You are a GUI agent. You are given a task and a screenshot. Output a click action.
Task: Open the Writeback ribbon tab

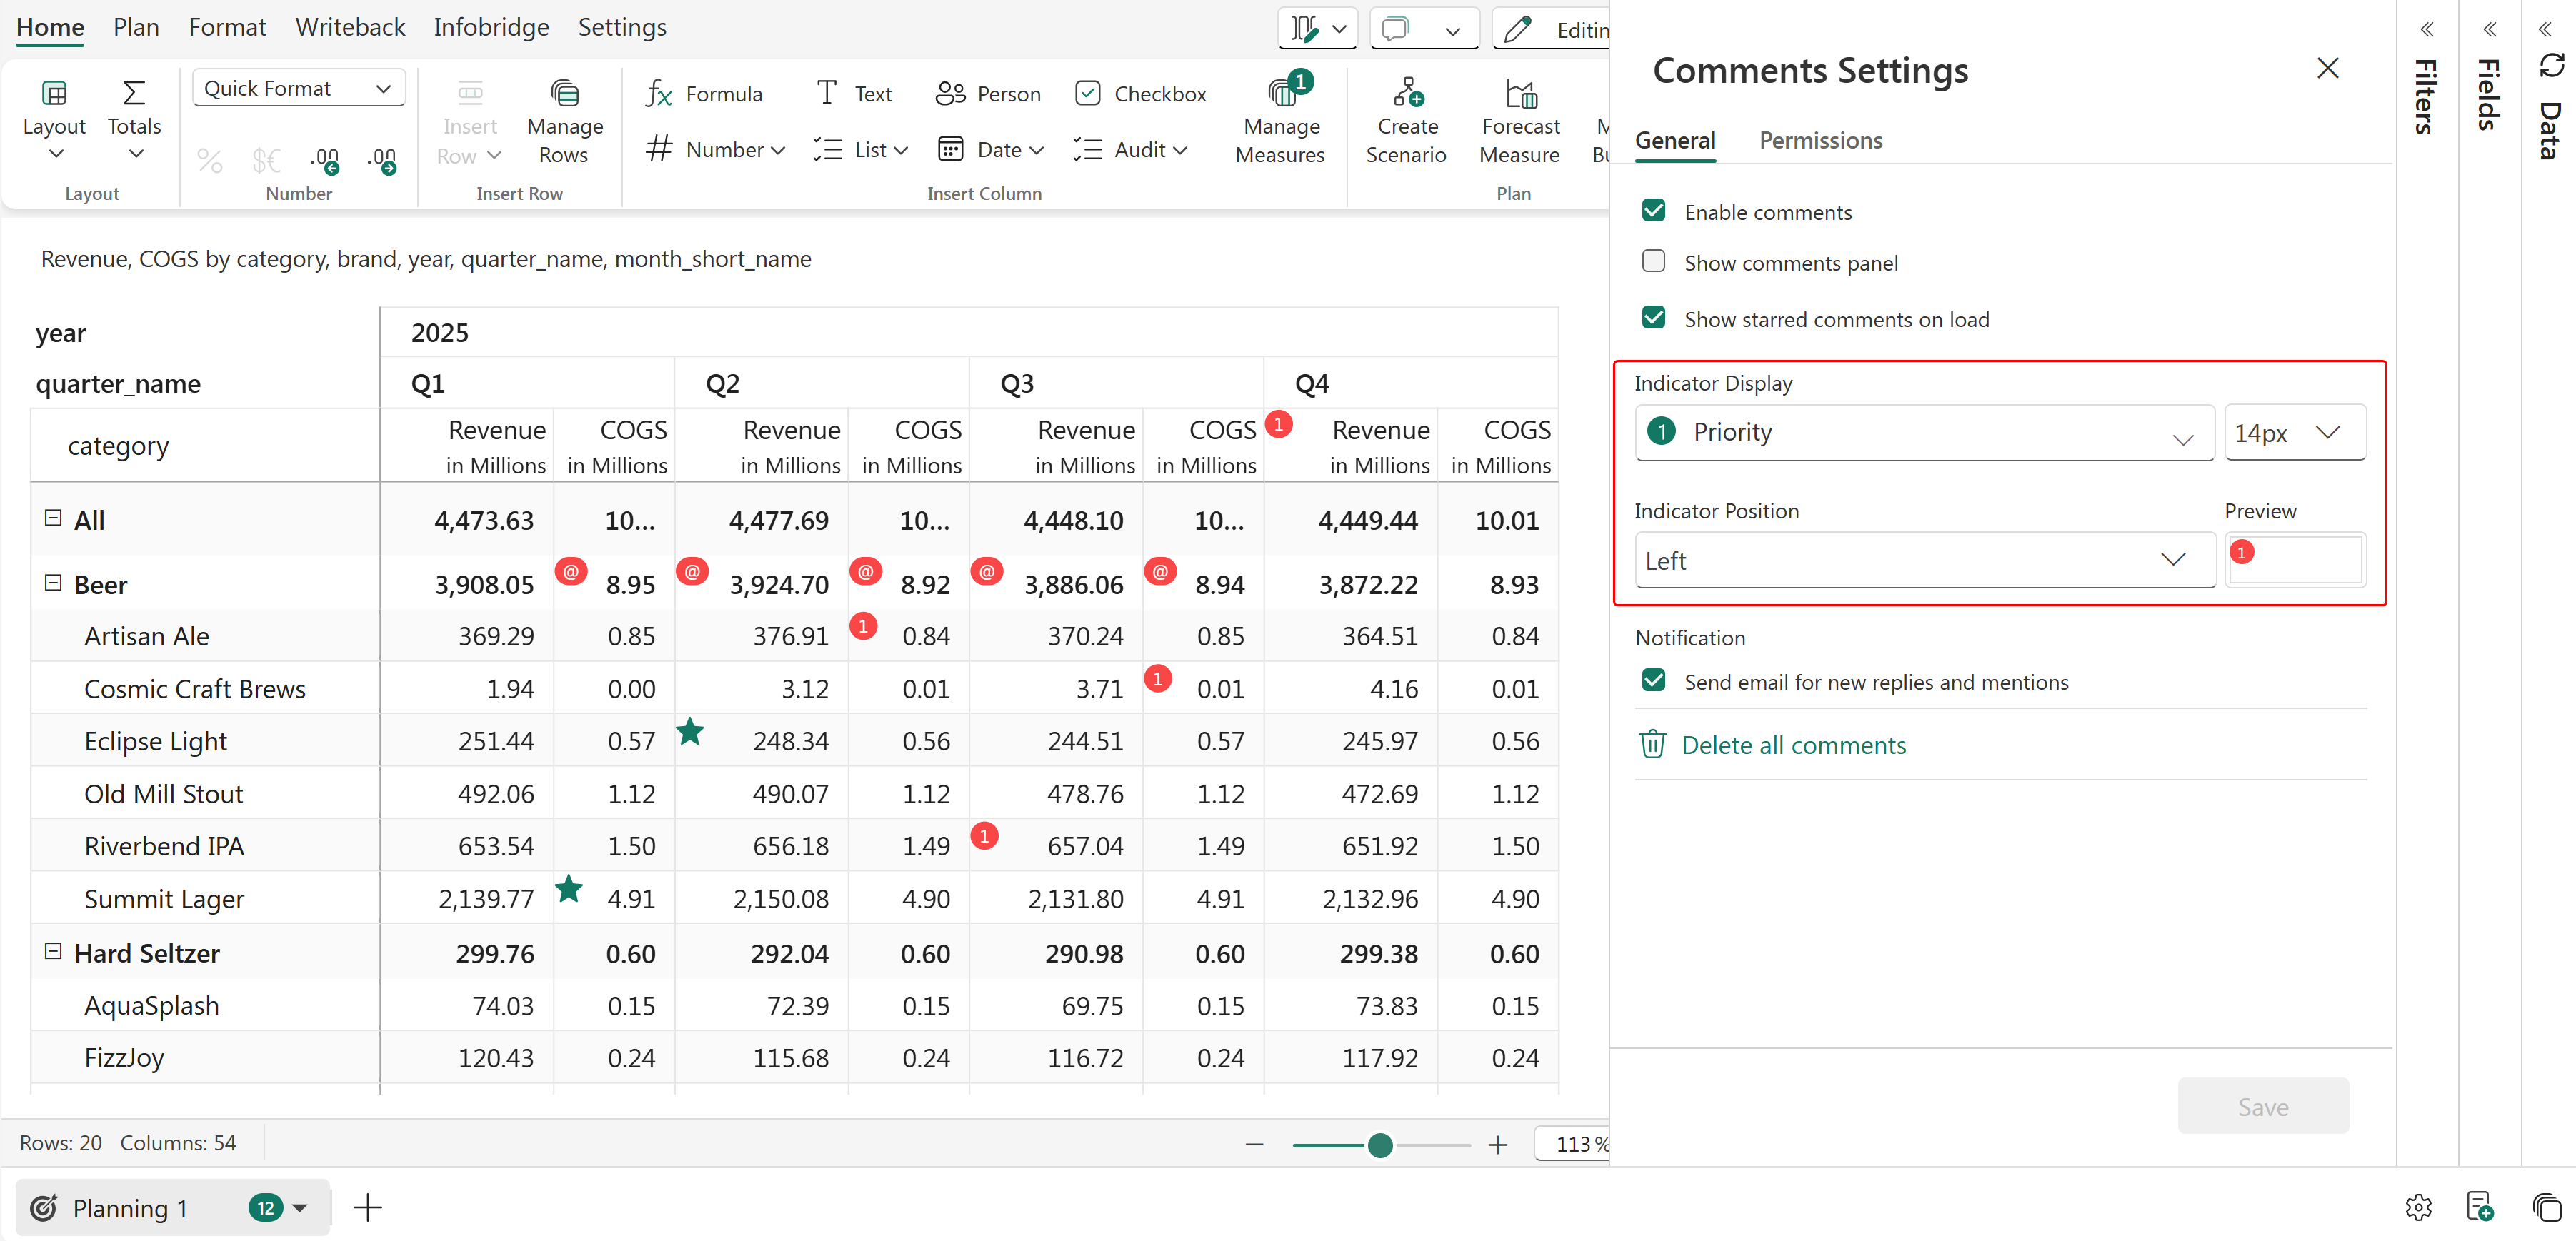[350, 27]
